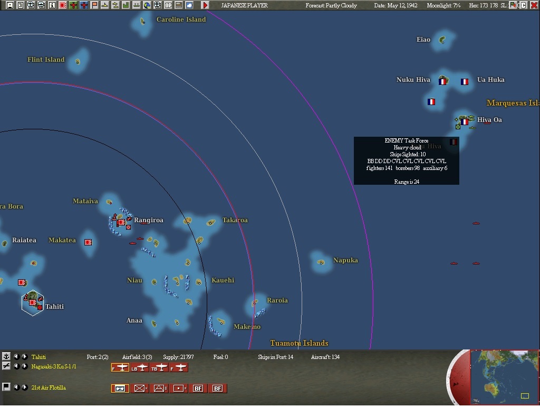Select the F fighter group button

[120, 367]
